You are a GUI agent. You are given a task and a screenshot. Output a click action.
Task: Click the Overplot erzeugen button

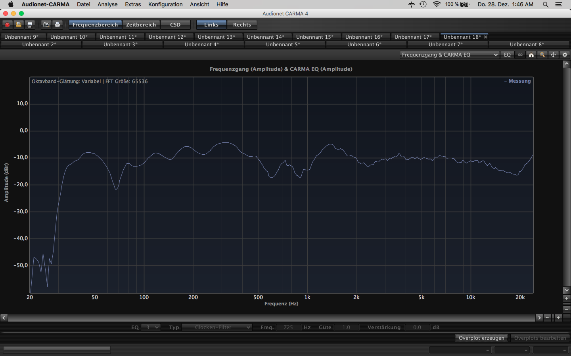(x=481, y=338)
